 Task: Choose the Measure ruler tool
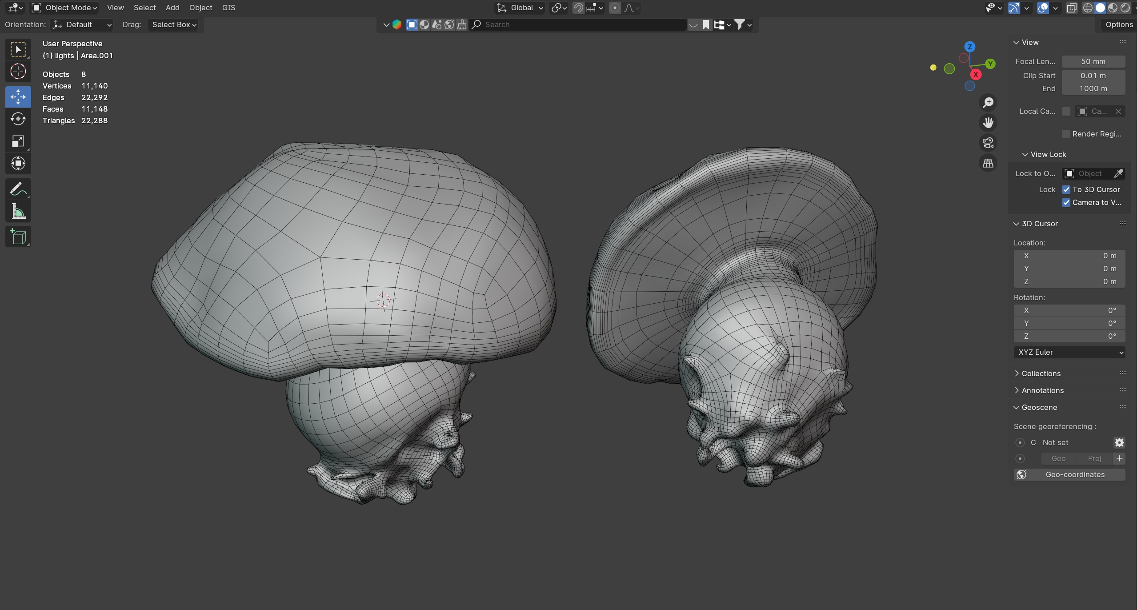[x=18, y=212]
